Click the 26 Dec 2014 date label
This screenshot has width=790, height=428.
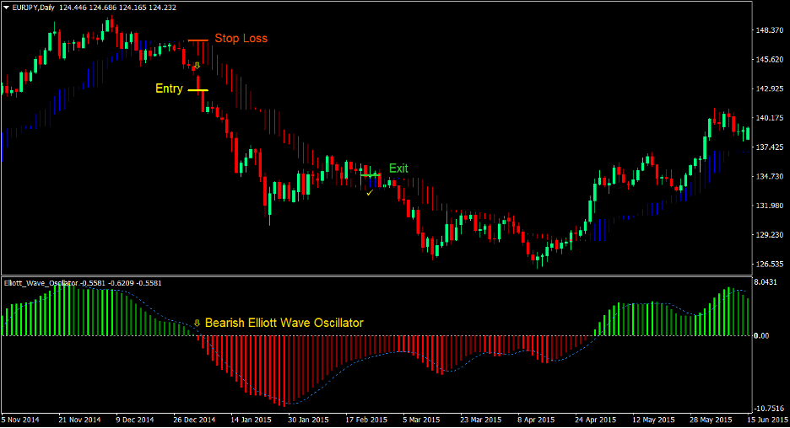194,420
